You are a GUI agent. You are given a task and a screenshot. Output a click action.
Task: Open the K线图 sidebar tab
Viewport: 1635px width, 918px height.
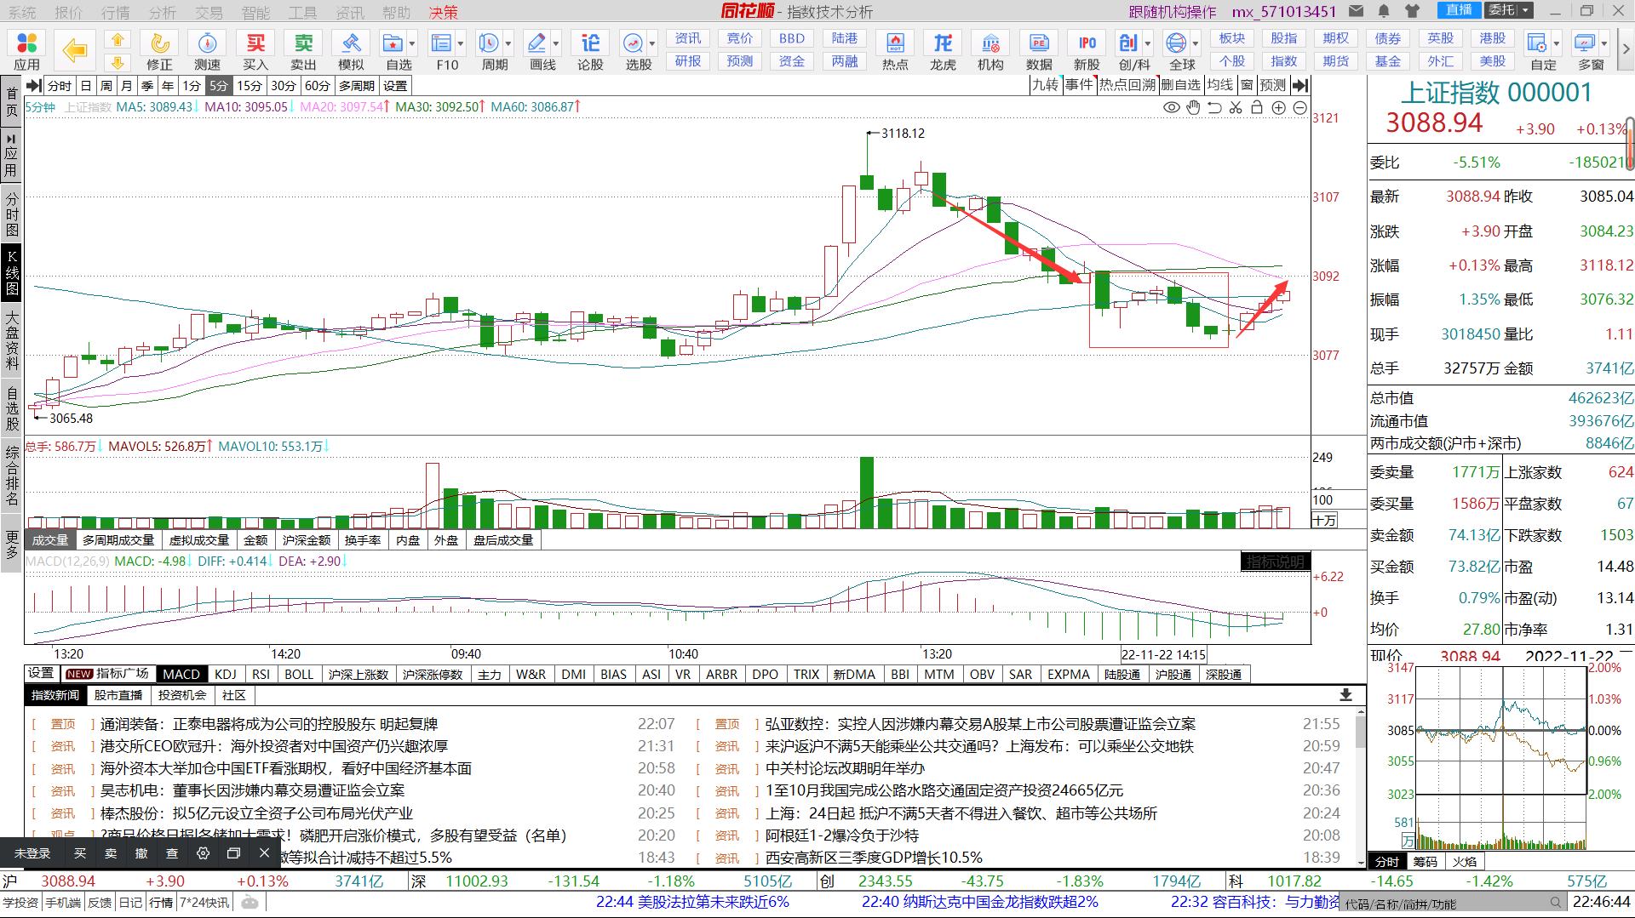(11, 272)
